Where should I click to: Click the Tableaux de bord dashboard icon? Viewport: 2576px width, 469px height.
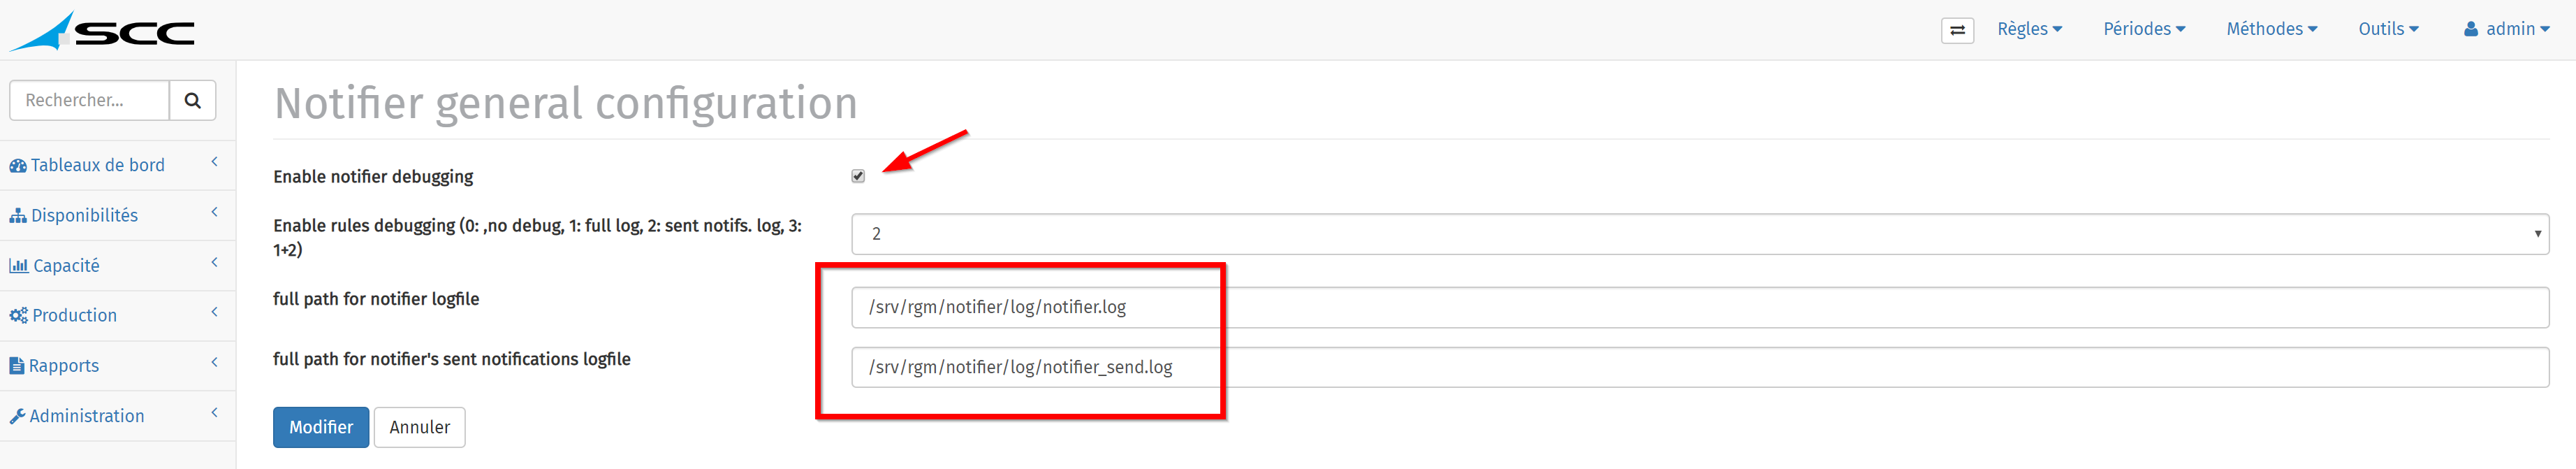pyautogui.click(x=18, y=166)
